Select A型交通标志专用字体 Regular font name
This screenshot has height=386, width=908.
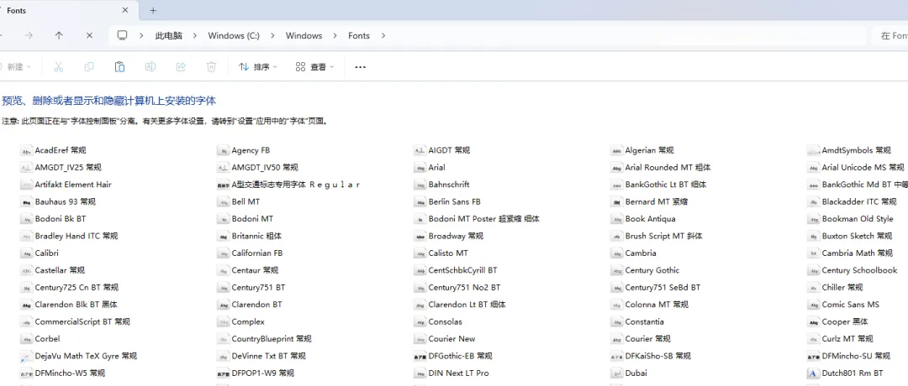click(x=296, y=185)
